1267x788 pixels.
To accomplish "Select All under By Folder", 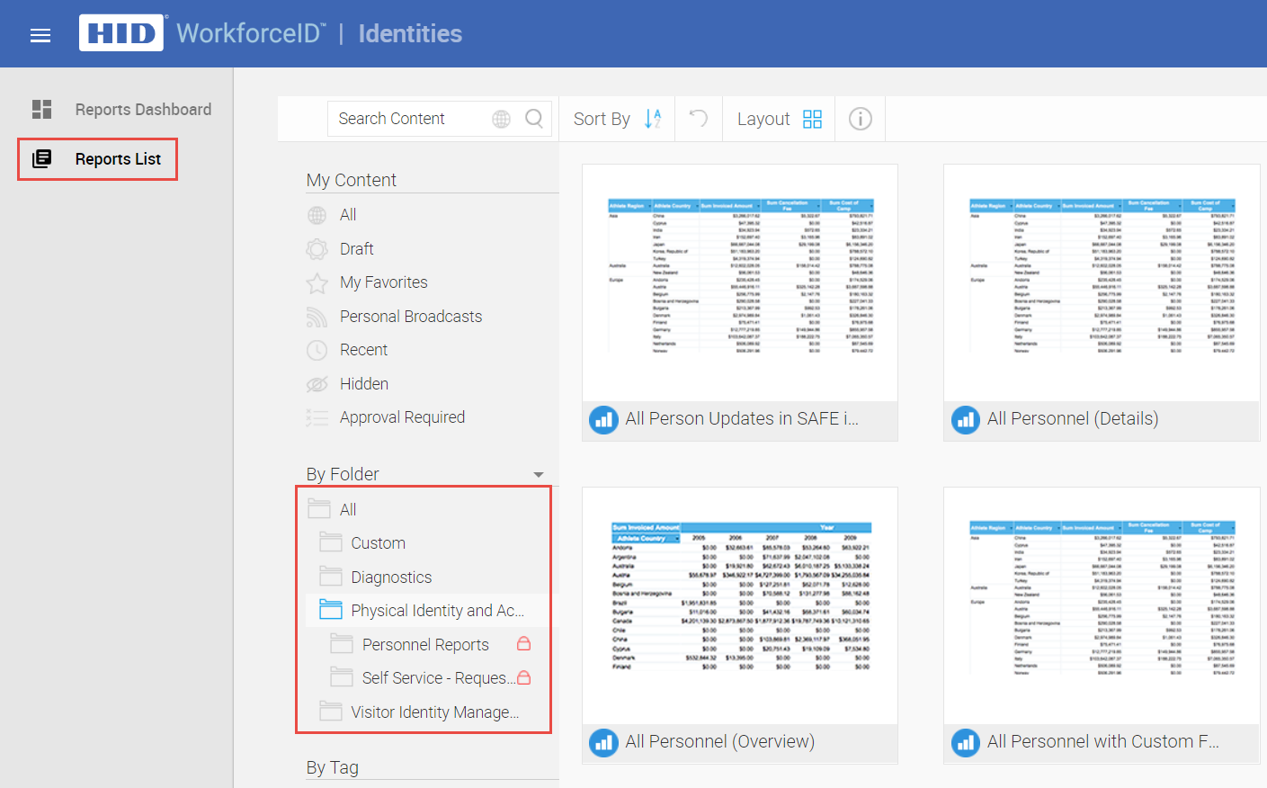I will click(348, 510).
